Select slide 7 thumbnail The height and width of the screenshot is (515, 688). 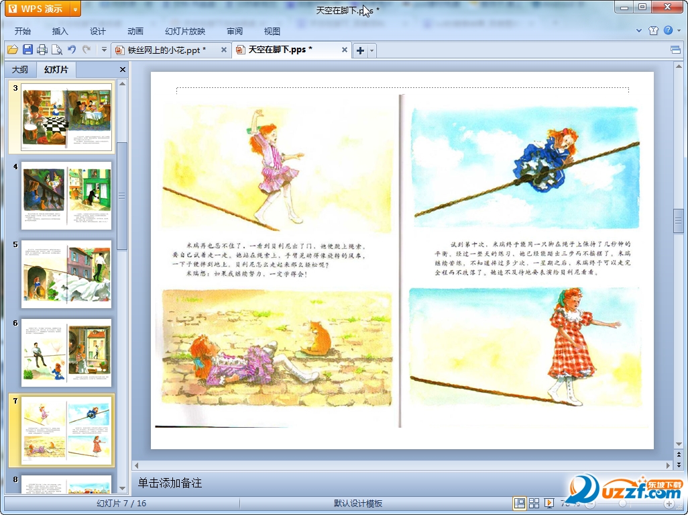[x=66, y=430]
